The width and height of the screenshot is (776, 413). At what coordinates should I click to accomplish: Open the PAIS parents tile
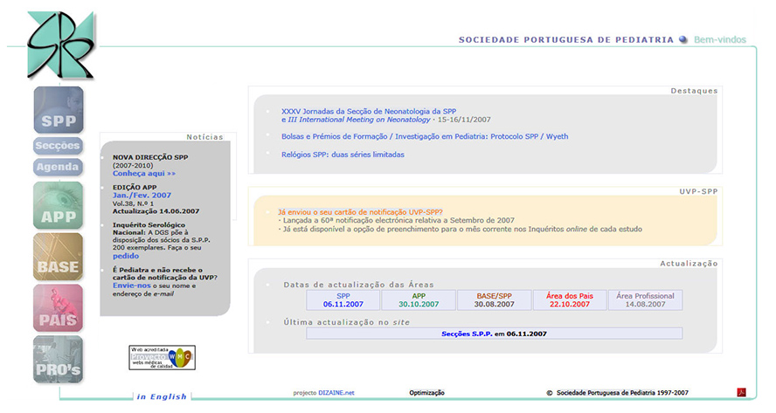click(58, 308)
